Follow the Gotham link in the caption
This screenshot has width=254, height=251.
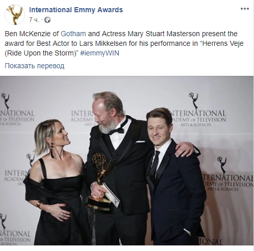tap(73, 34)
